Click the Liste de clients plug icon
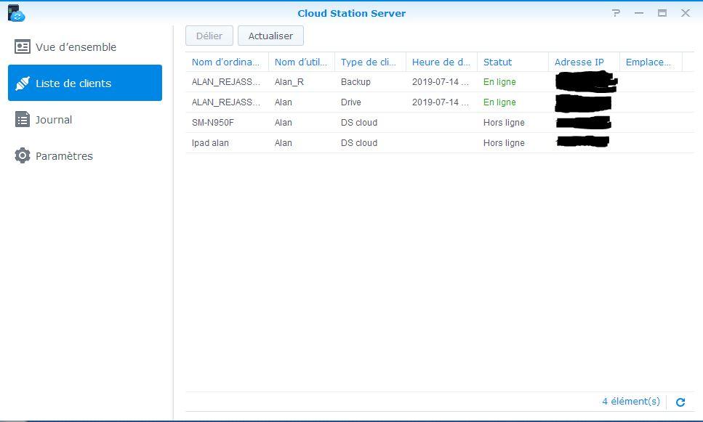 click(23, 83)
